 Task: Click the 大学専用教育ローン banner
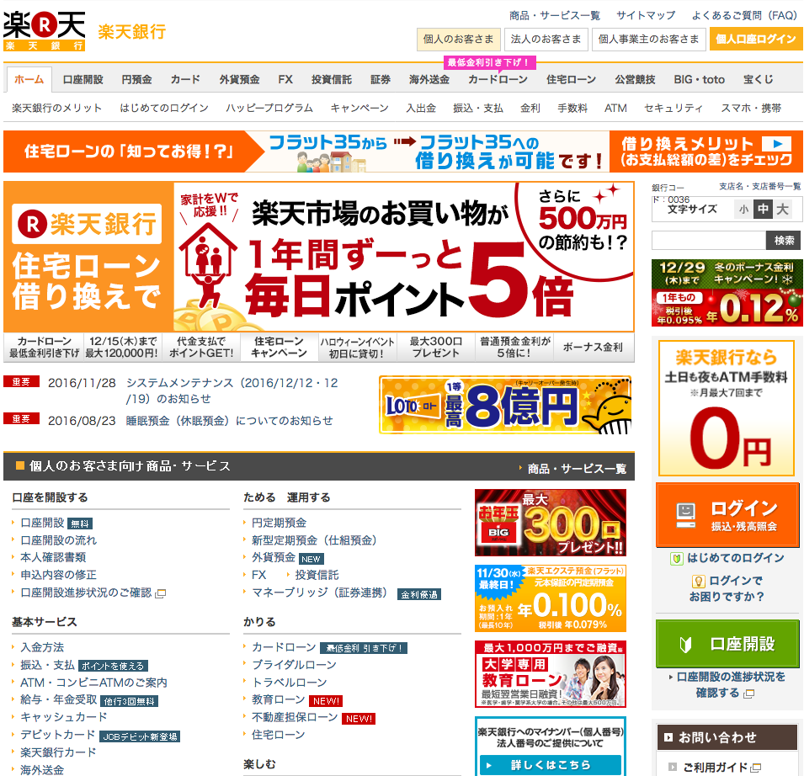click(x=551, y=674)
